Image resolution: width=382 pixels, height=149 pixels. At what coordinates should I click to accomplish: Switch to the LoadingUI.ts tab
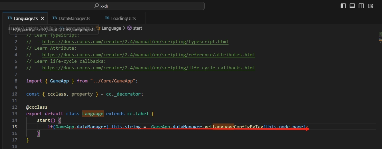coord(123,18)
